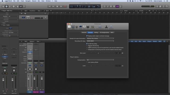Viewport: 170px width, 95px height.
Task: Open the Library panel in the control bar
Action: (x=3, y=6)
